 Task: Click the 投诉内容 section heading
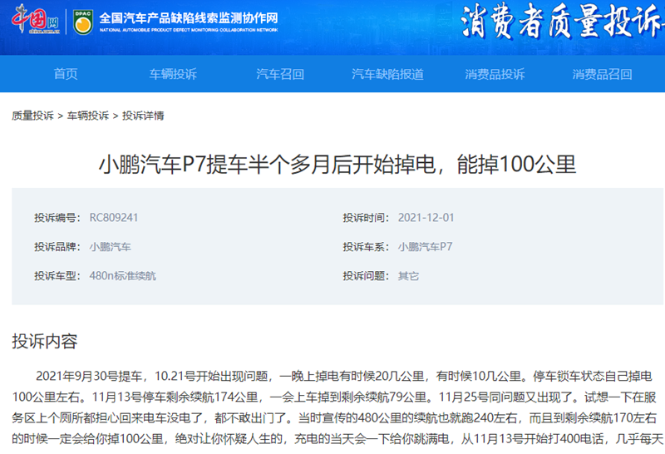point(45,341)
